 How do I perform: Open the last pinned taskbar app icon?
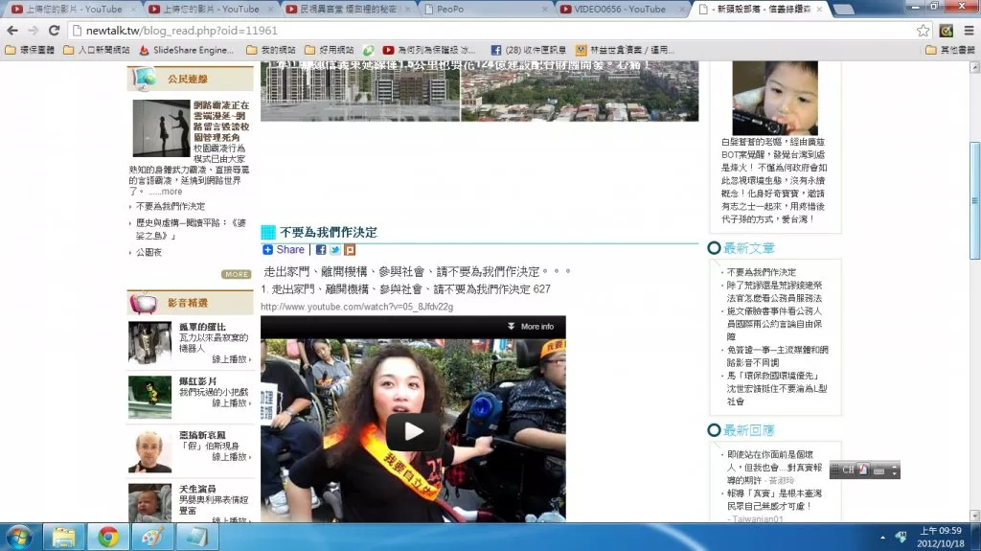(x=197, y=538)
